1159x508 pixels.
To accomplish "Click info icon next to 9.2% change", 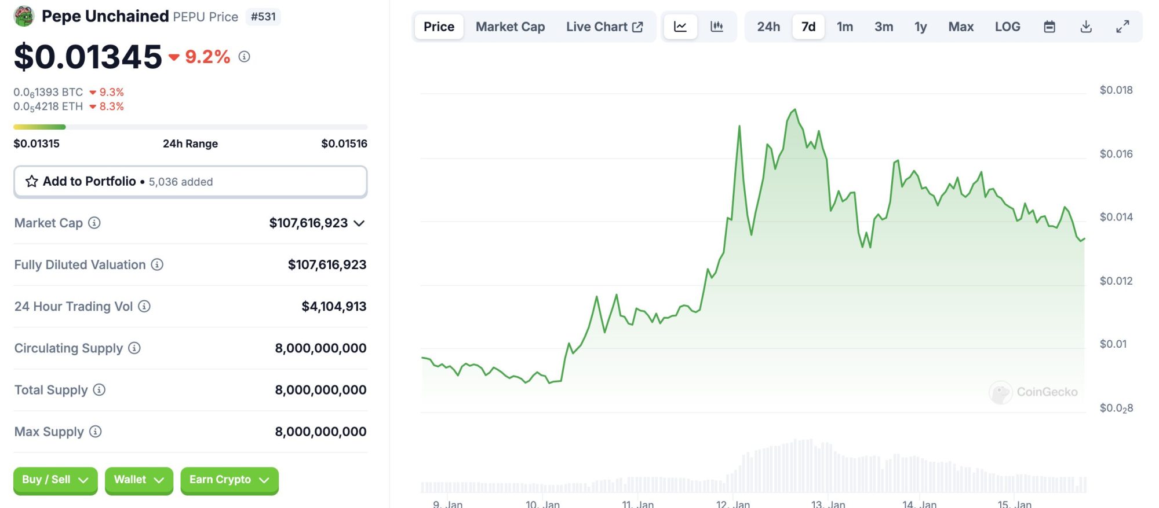I will 245,57.
